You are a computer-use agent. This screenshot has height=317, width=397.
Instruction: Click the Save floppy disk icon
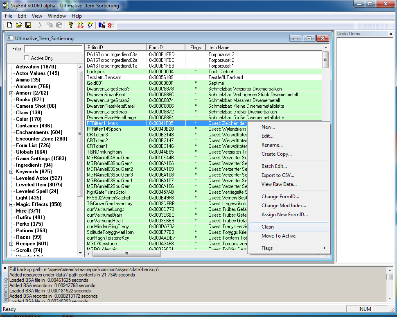pyautogui.click(x=28, y=25)
